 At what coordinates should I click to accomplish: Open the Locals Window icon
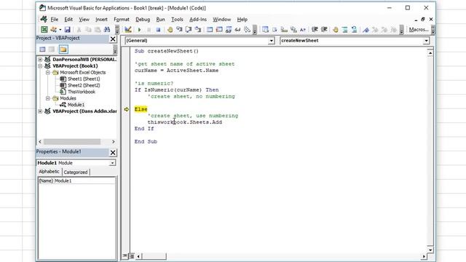tap(210, 29)
